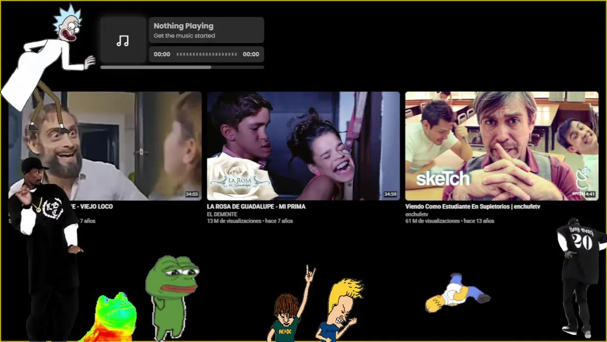Click the 34:59 duration badge

(x=390, y=194)
